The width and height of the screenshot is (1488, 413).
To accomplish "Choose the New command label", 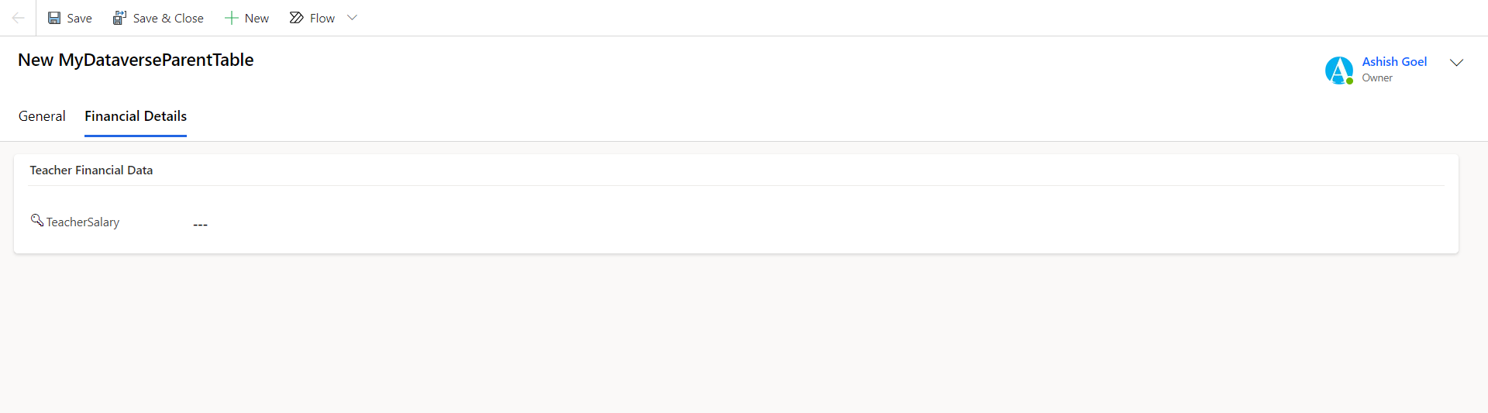I will (257, 19).
